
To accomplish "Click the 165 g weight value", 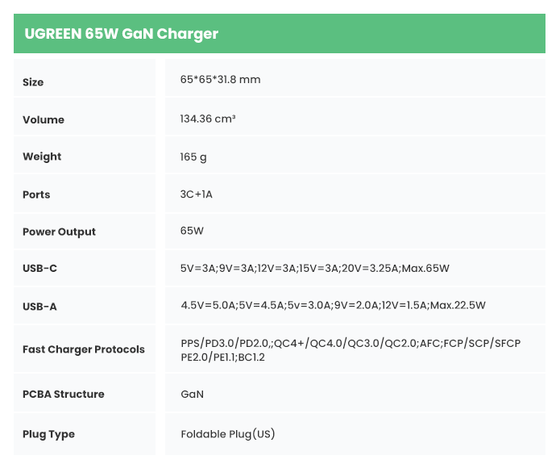I will click(193, 157).
